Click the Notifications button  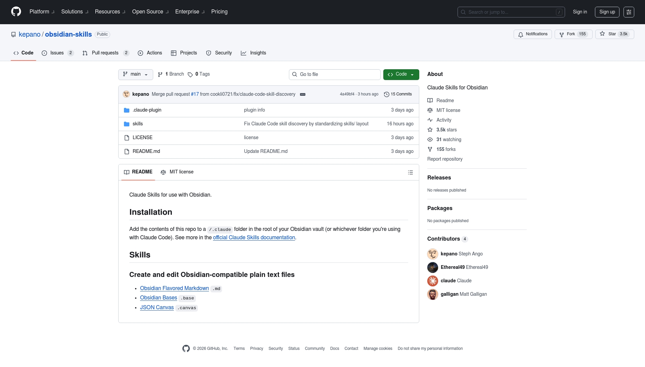(532, 34)
